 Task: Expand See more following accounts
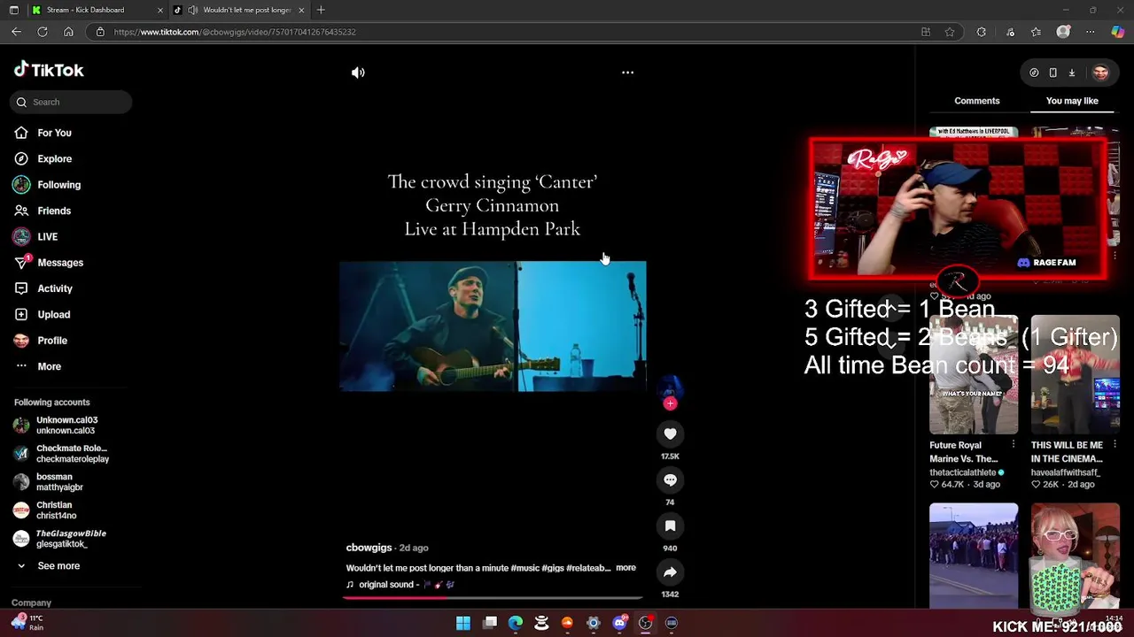point(58,565)
